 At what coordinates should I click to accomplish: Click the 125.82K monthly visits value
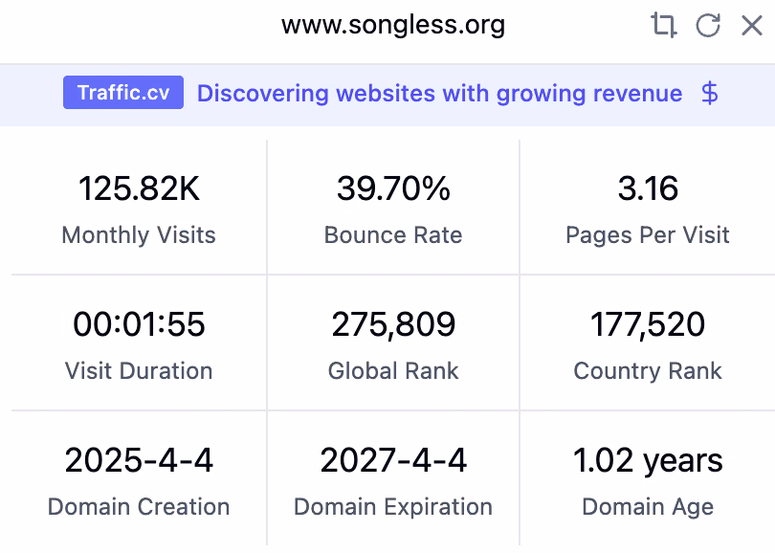click(139, 188)
